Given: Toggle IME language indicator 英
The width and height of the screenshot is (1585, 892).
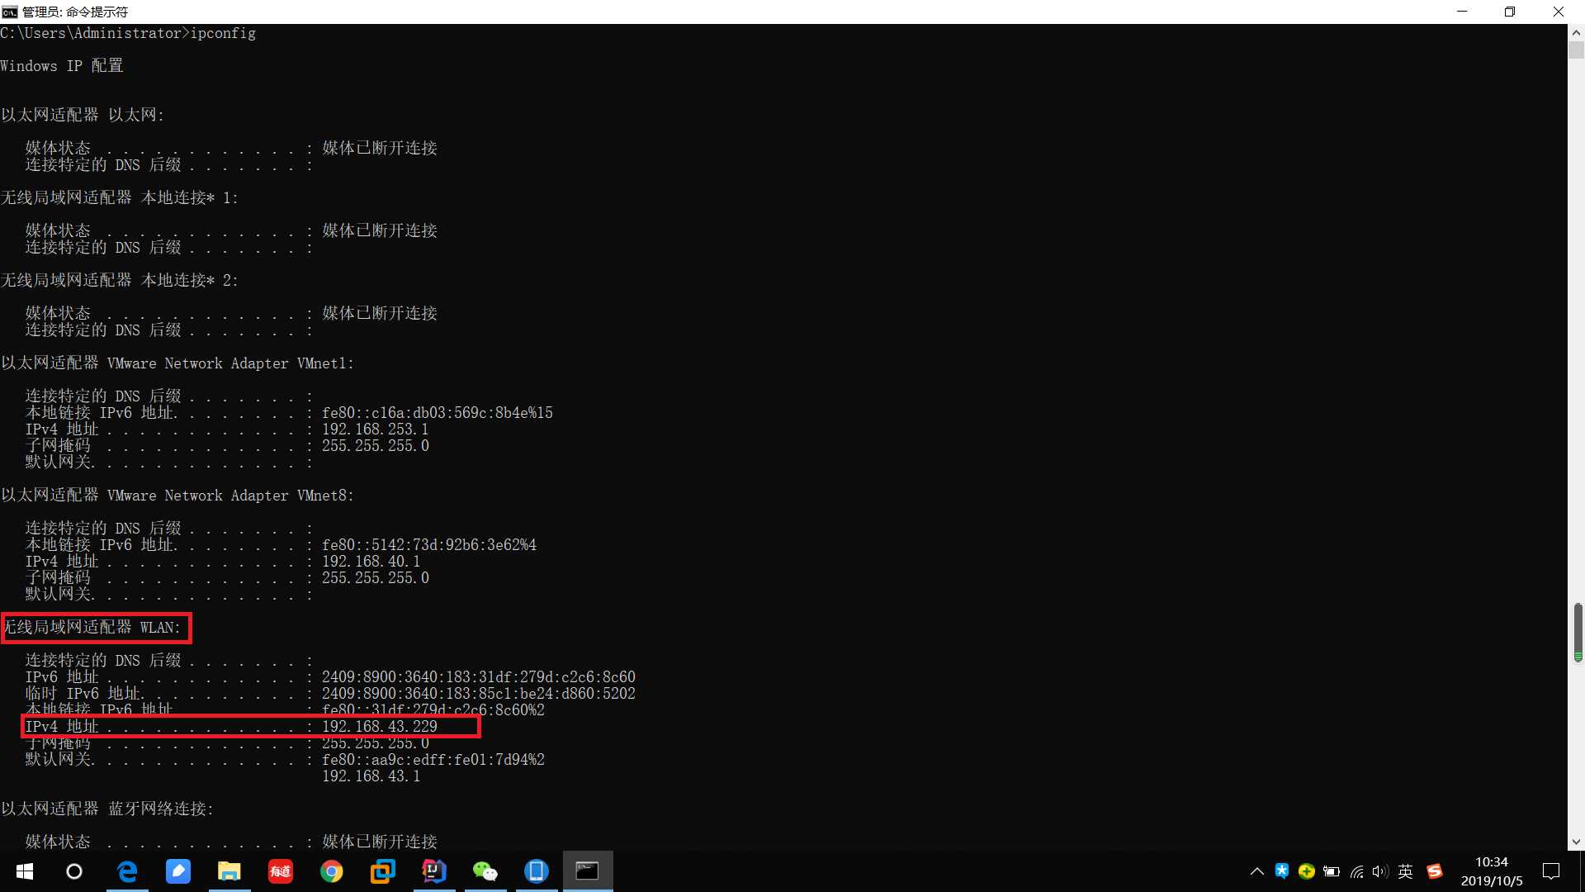Looking at the screenshot, I should click(1406, 871).
